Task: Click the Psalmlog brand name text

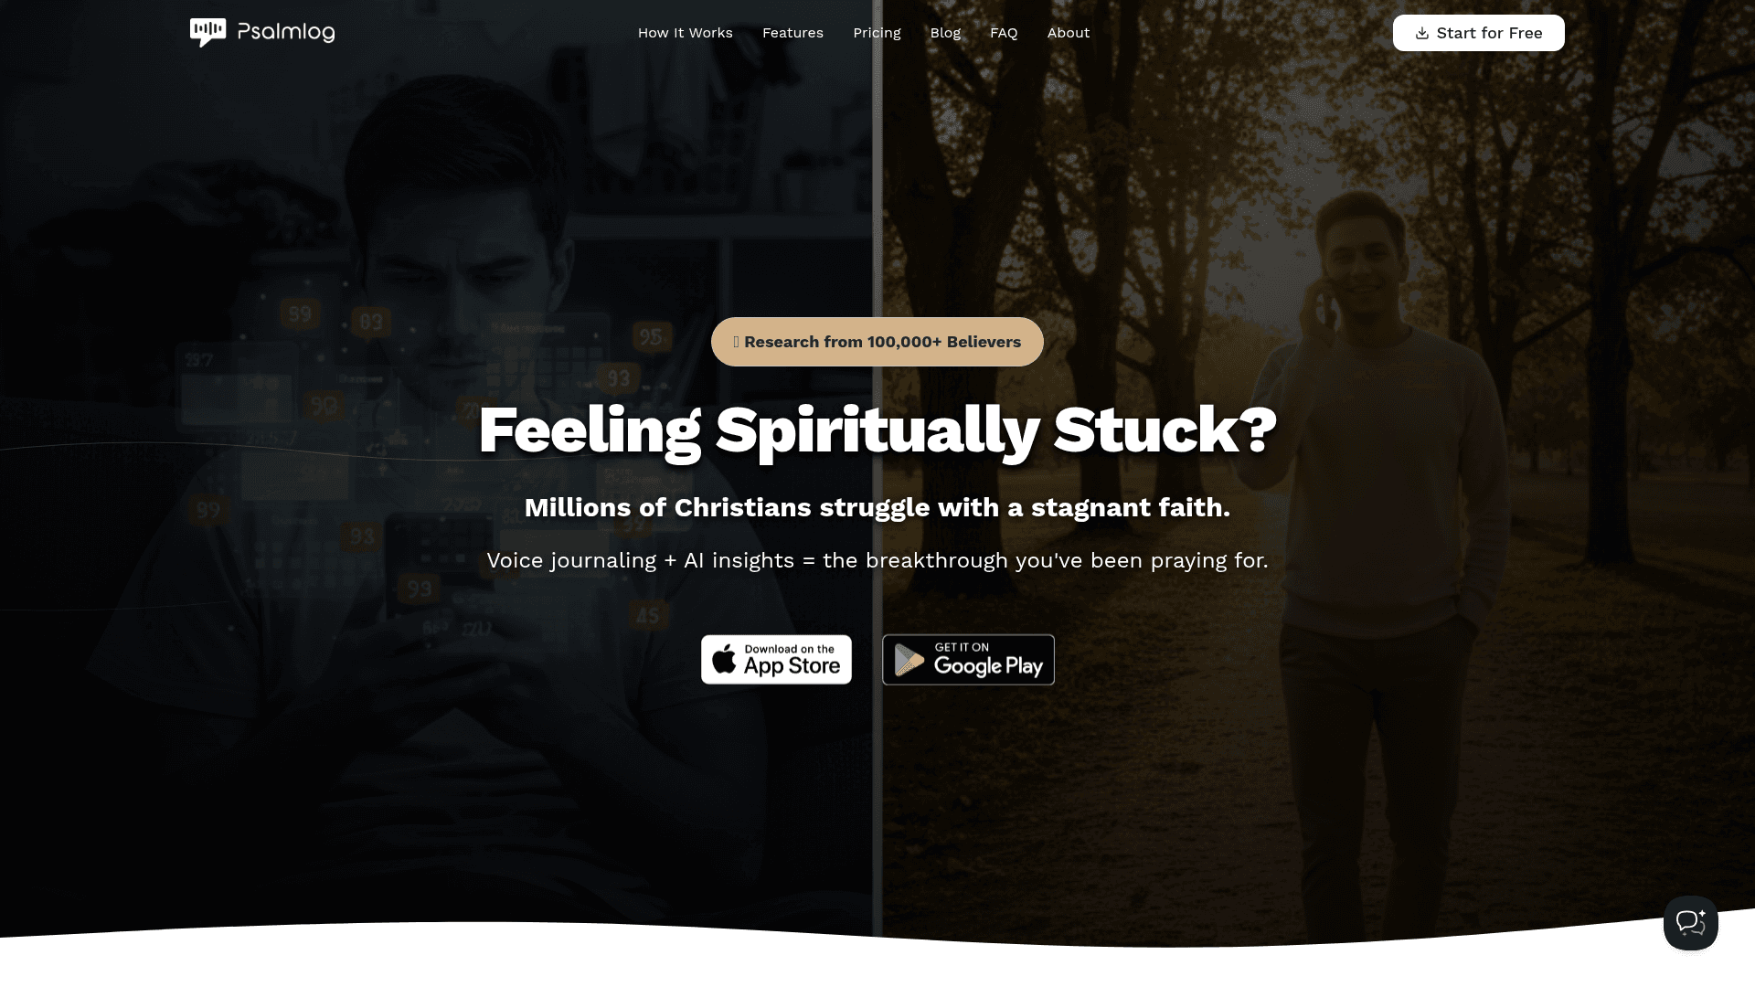Action: [x=286, y=33]
